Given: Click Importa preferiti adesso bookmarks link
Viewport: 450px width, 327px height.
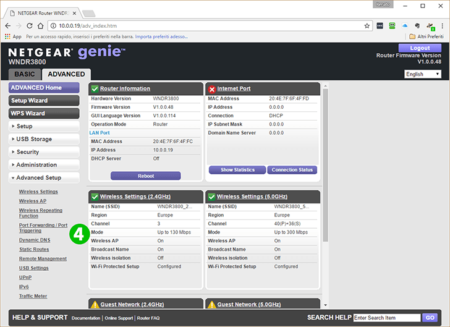Looking at the screenshot, I should tap(161, 36).
